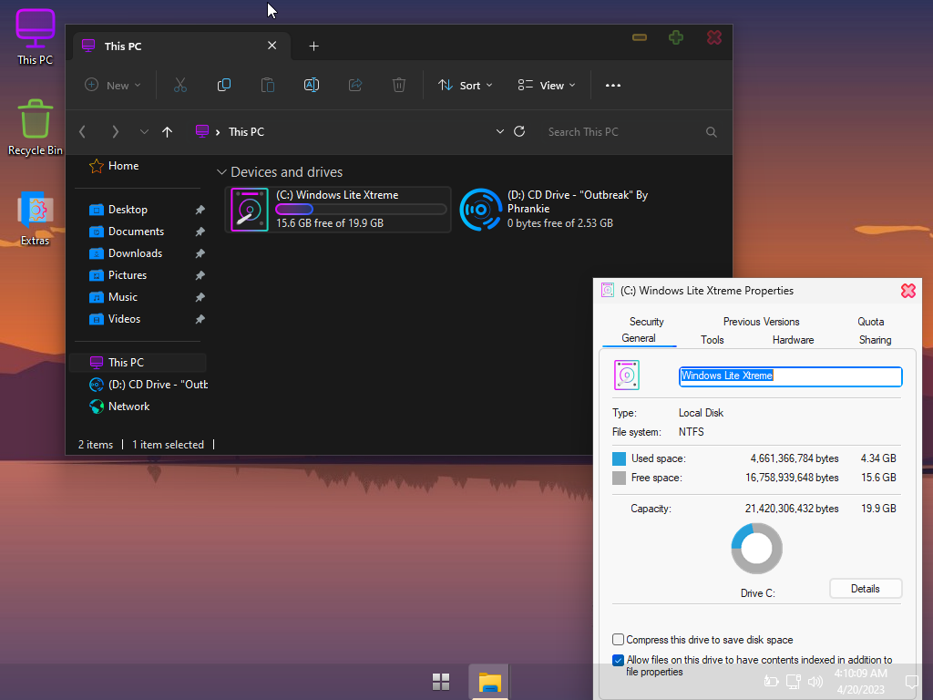The width and height of the screenshot is (933, 700).
Task: Click the Rename icon in toolbar
Action: point(312,85)
